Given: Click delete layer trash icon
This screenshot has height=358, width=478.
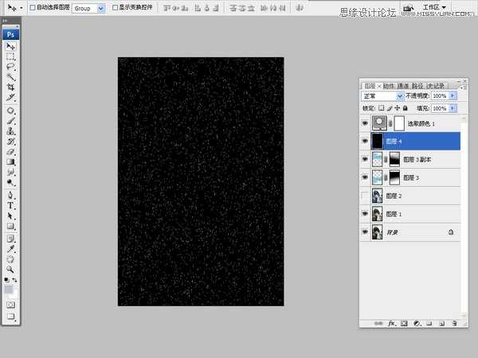Looking at the screenshot, I should 454,324.
